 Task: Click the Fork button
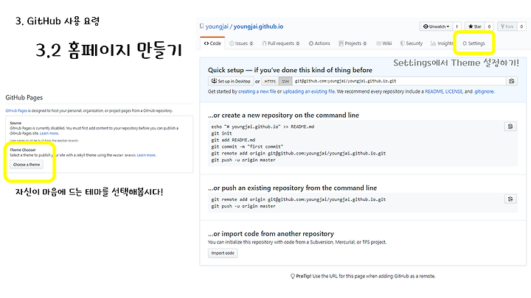pyautogui.click(x=507, y=26)
